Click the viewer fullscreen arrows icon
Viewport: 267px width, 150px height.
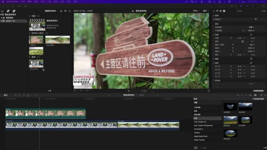tap(208, 91)
